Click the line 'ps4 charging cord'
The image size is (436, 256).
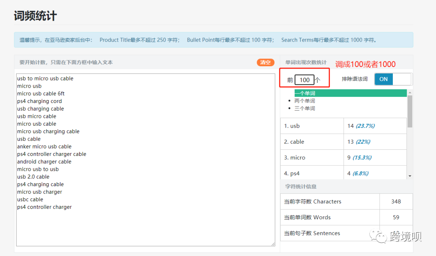pos(40,101)
